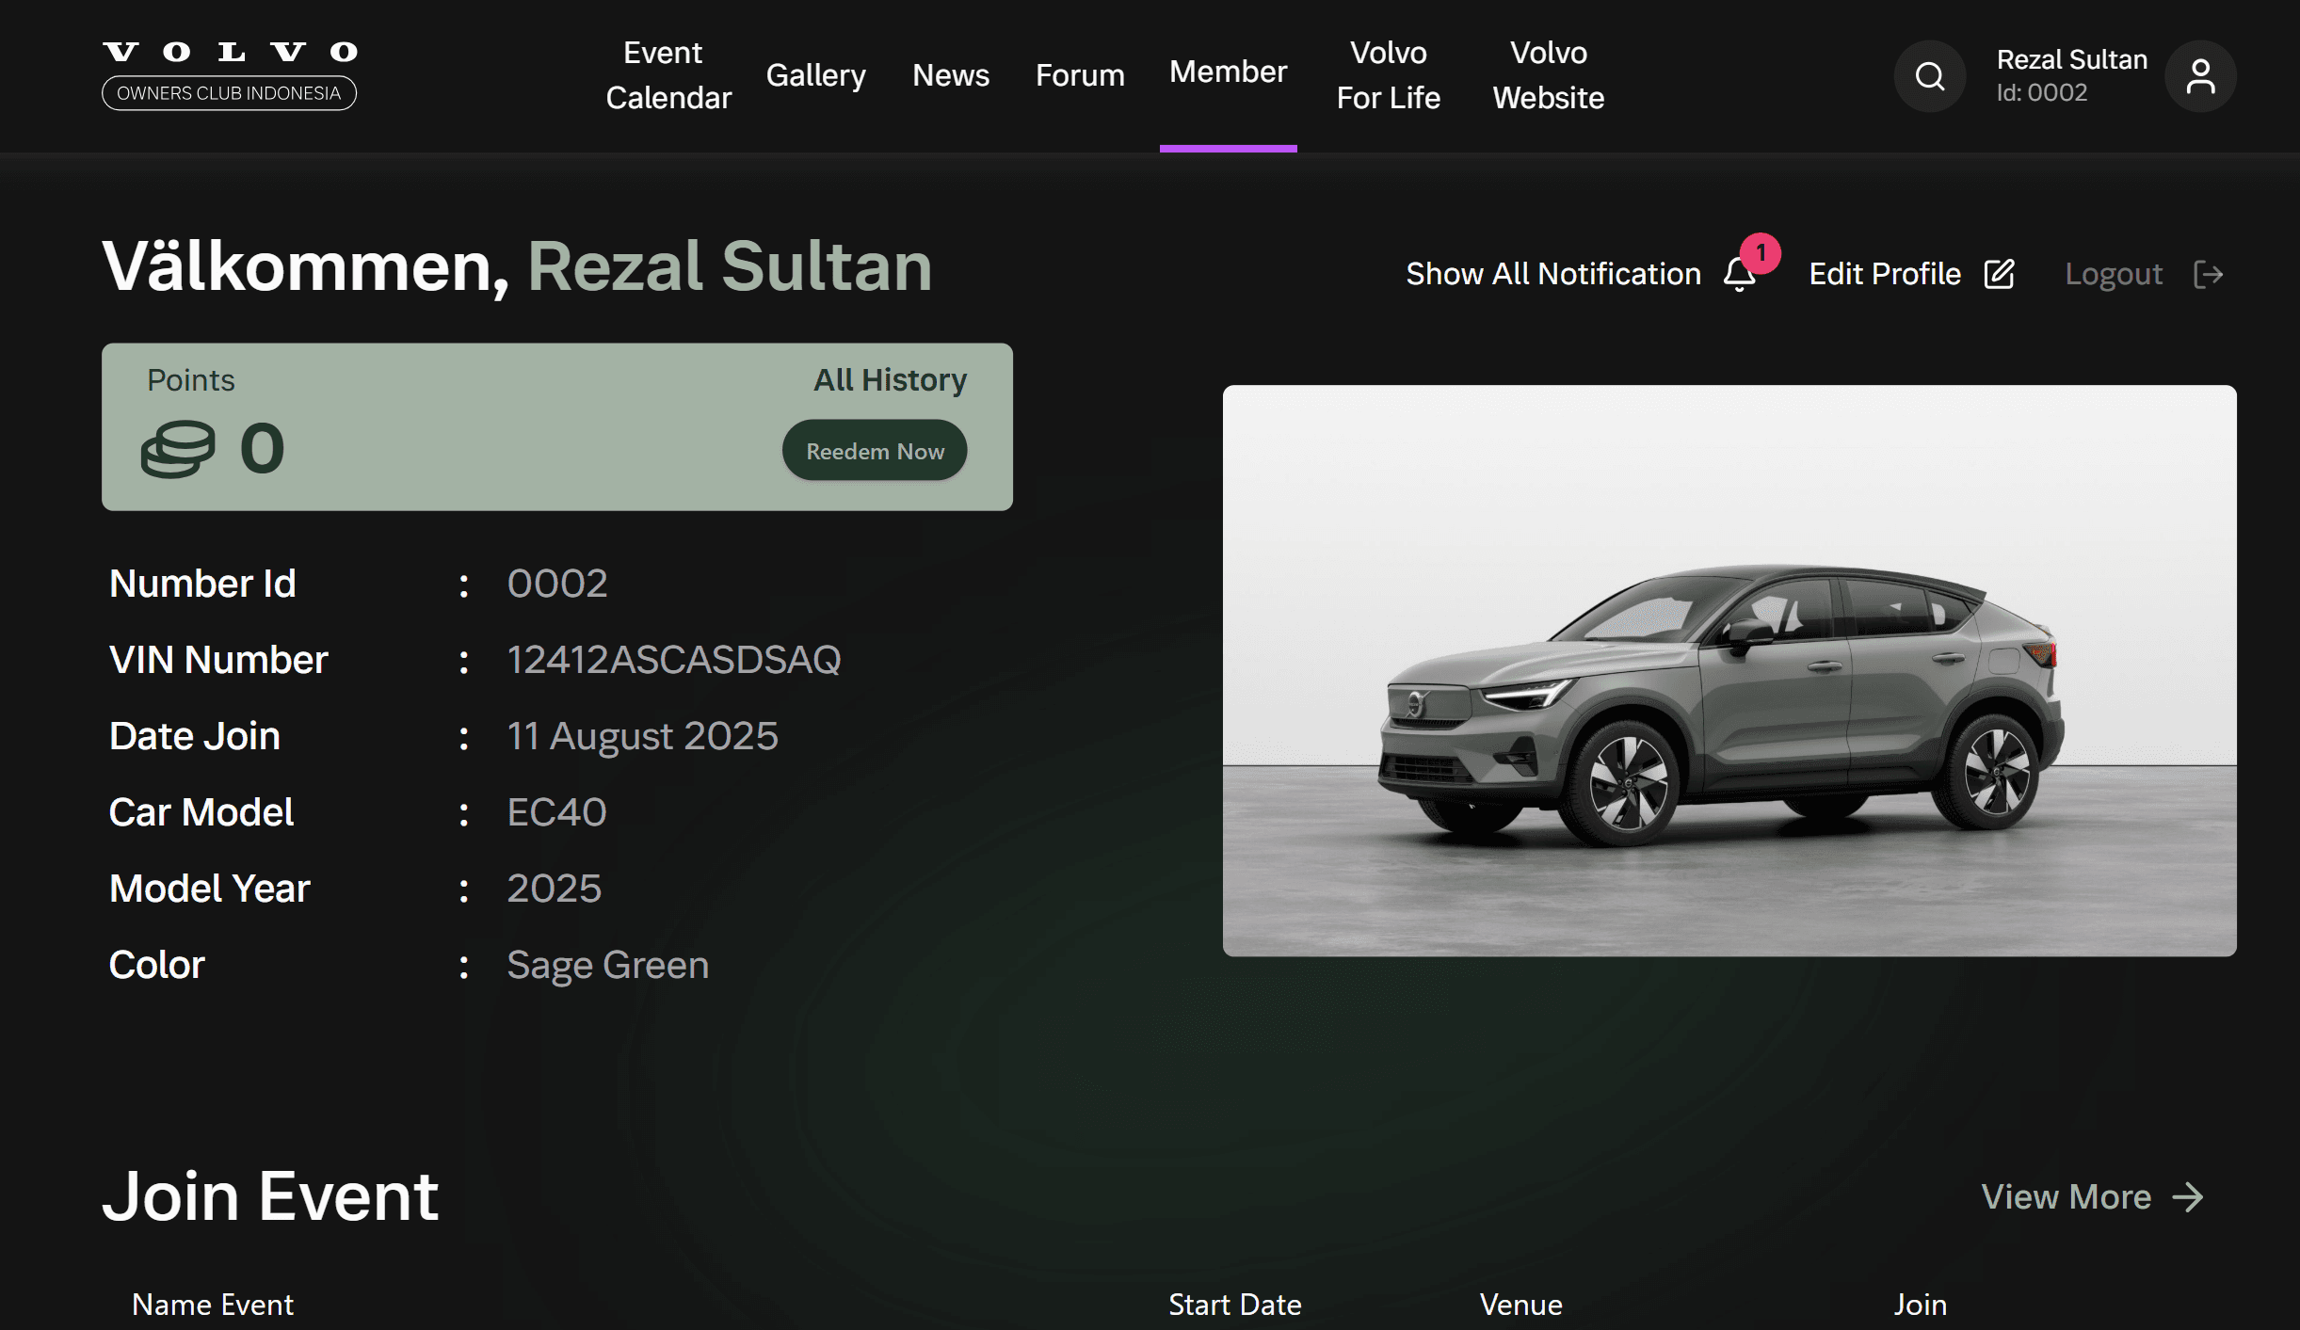Click the Sage Green color value
The width and height of the screenshot is (2300, 1330).
click(x=607, y=966)
